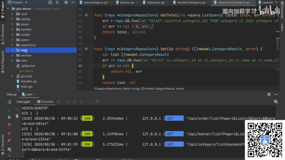The image size is (285, 160).
Task: Switch to the Debugger tab
Action: click(x=23, y=102)
